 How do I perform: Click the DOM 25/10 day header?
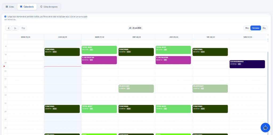coord(26,37)
